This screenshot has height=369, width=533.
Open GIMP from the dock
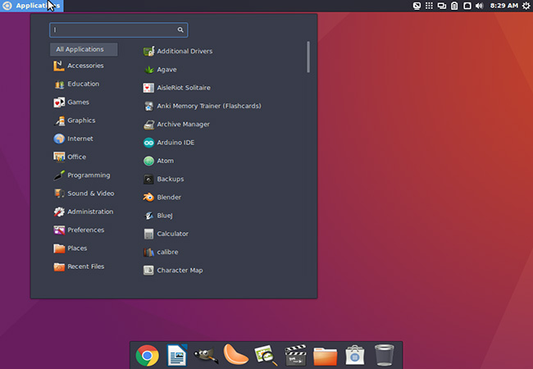click(207, 355)
